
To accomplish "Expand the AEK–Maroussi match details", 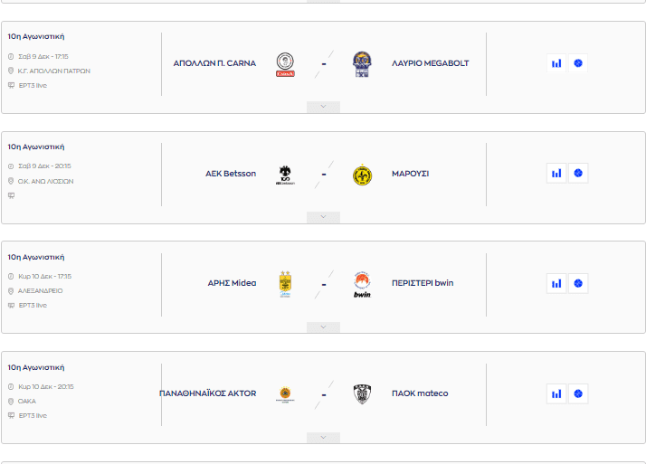I will point(323,217).
